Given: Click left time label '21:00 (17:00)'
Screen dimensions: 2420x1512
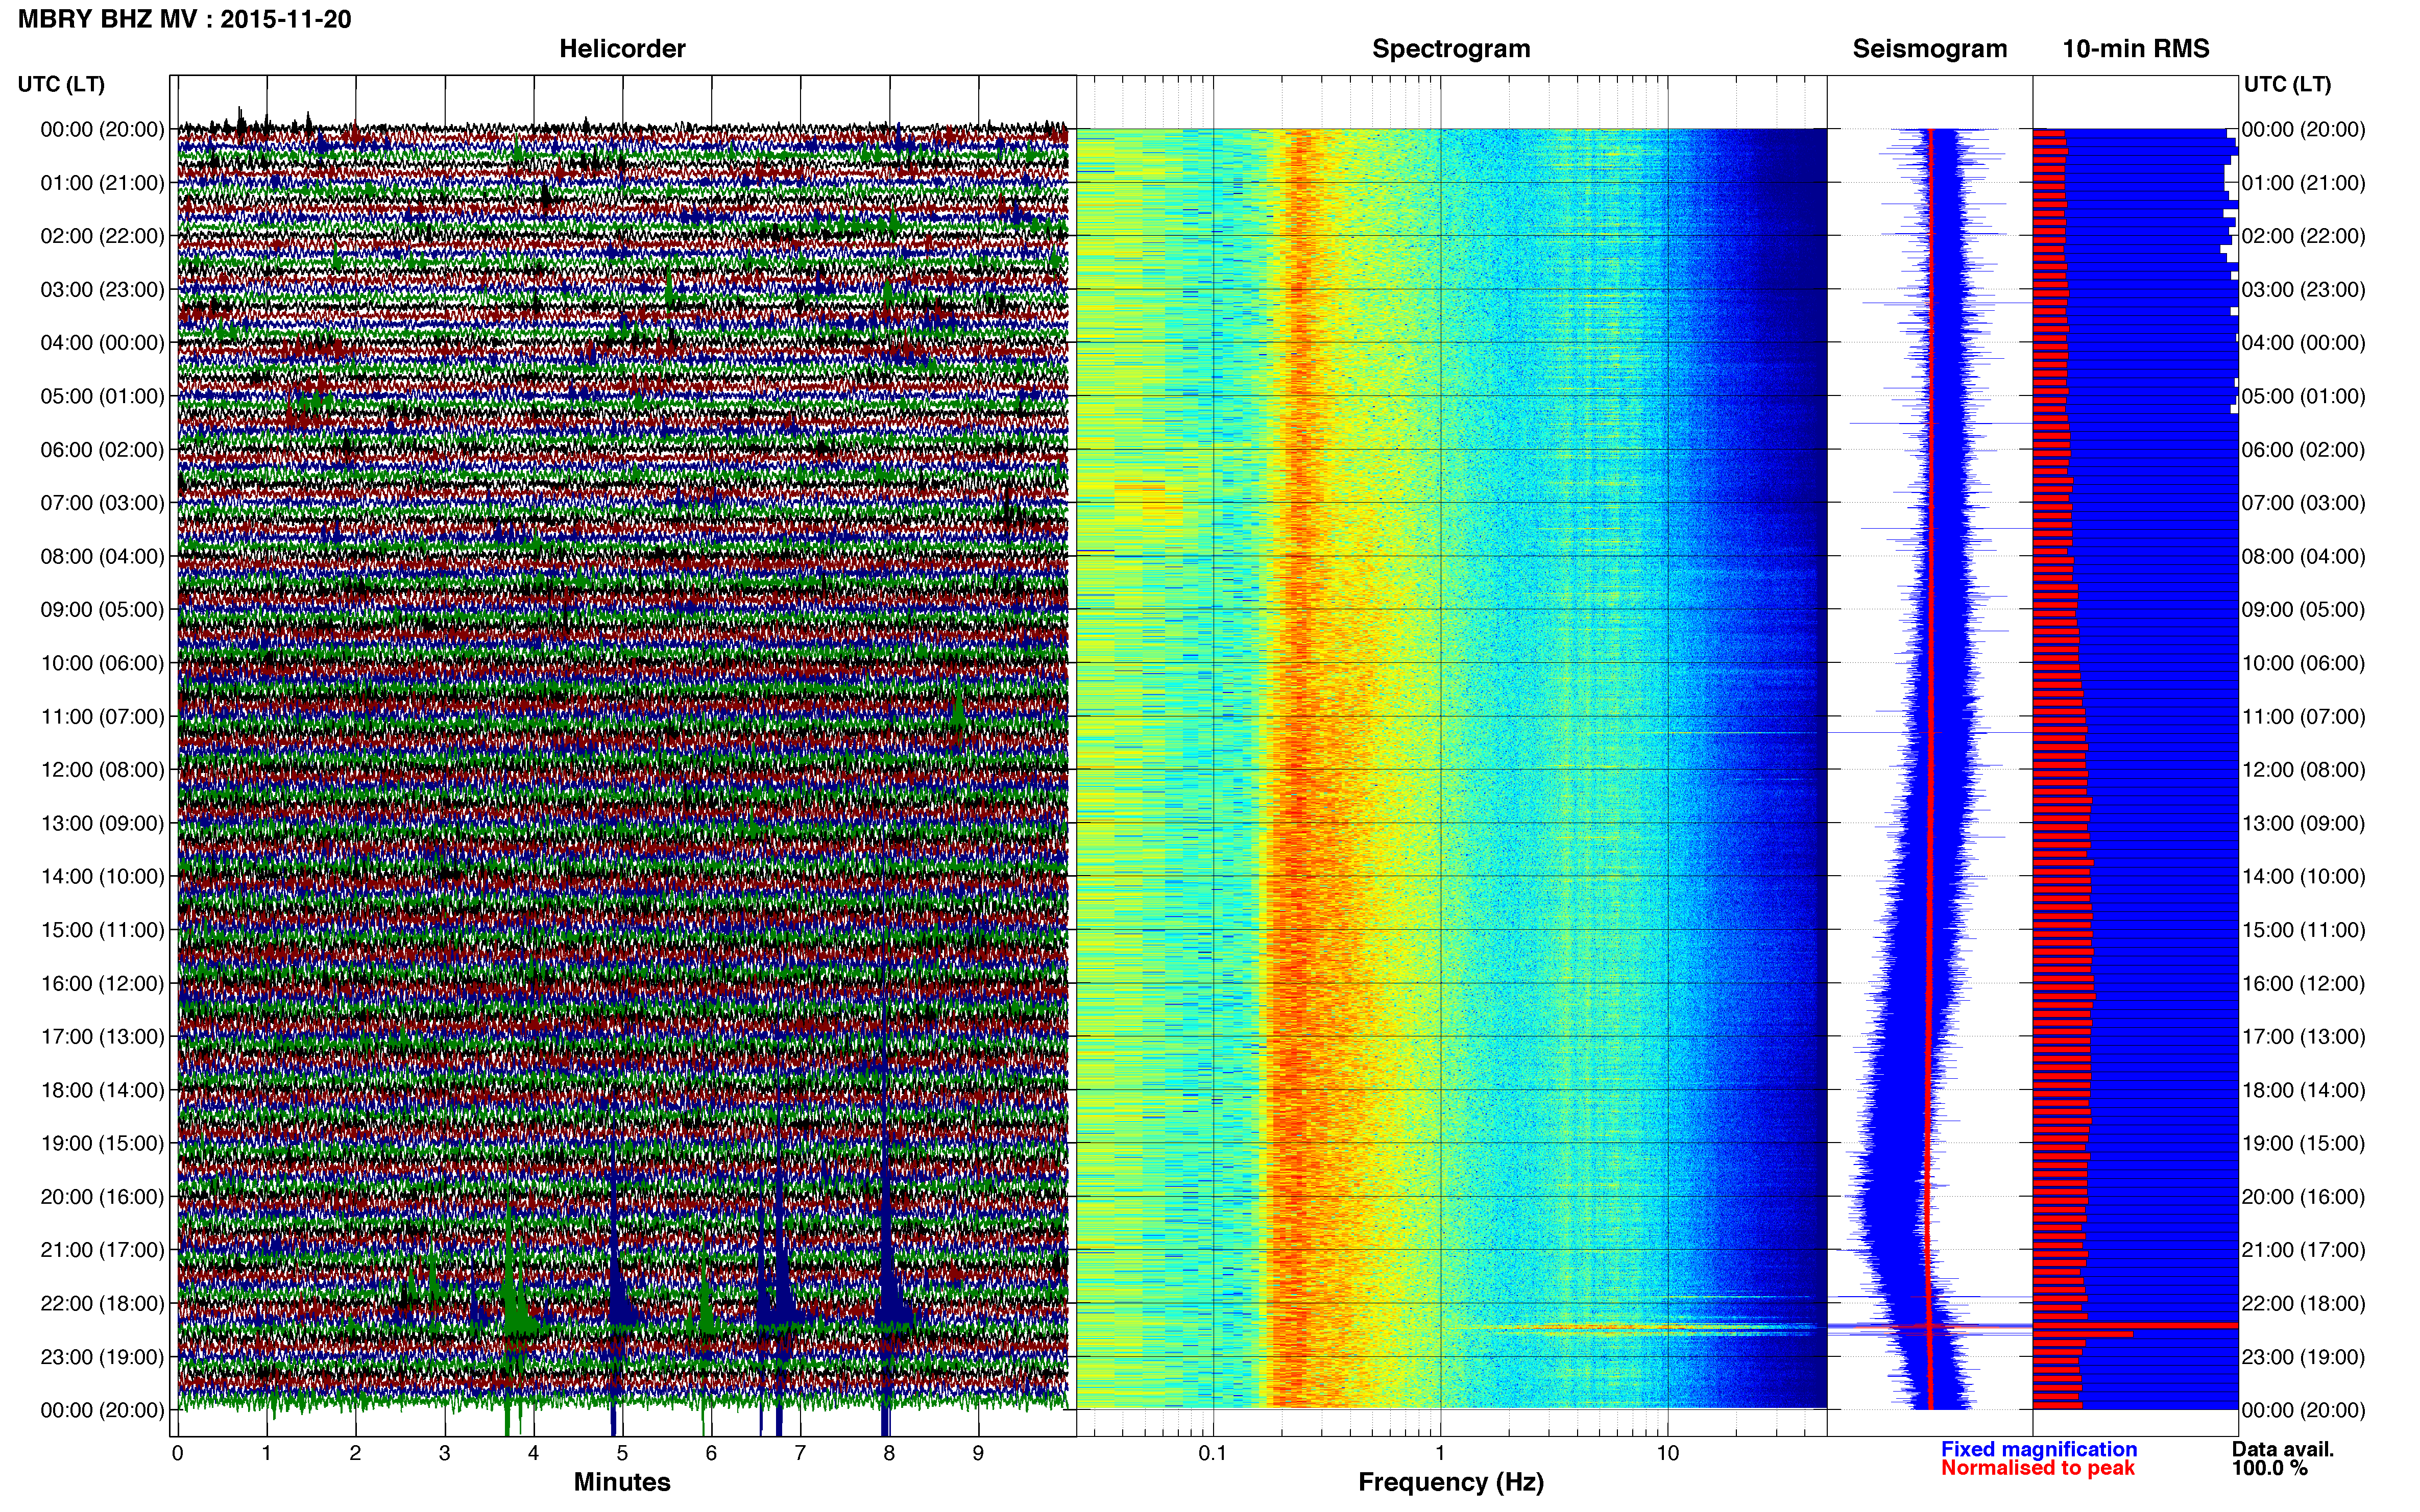Looking at the screenshot, I should click(x=102, y=1250).
